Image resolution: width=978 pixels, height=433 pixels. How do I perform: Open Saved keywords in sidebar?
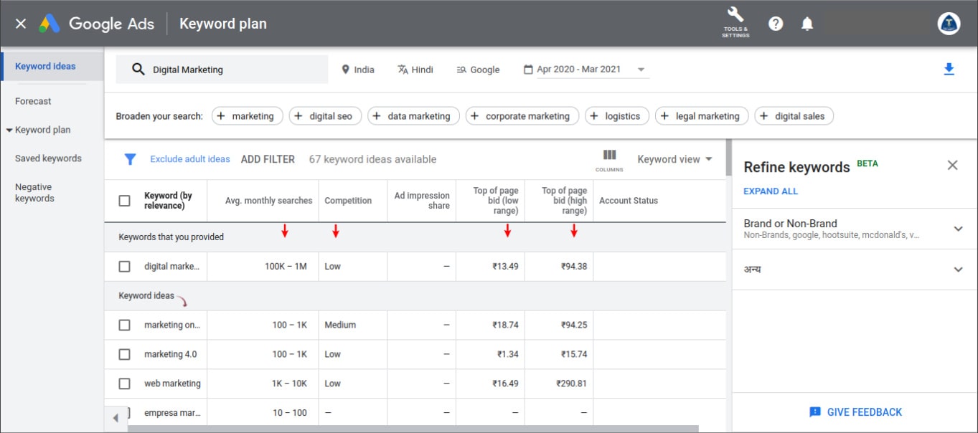[x=48, y=158]
